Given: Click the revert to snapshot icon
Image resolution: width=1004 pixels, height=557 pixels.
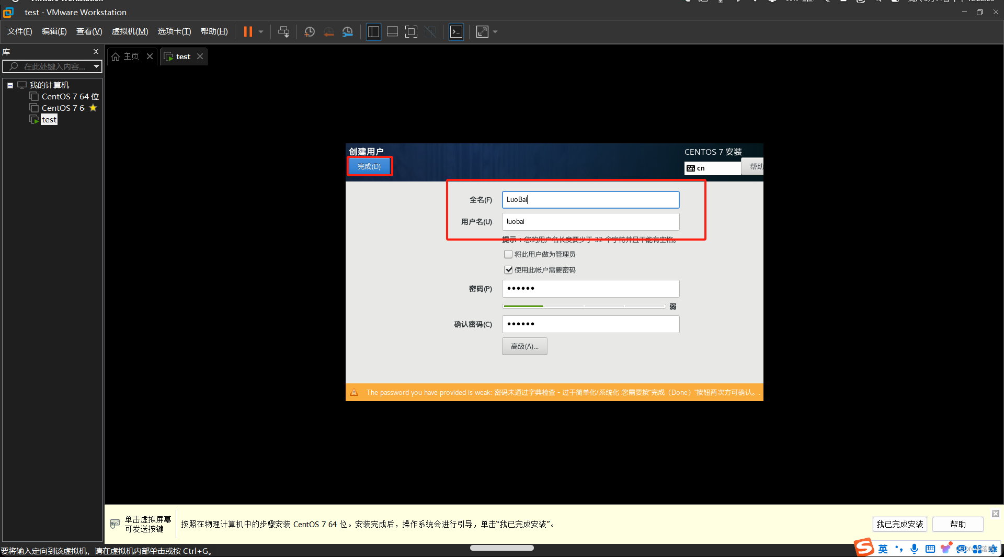Looking at the screenshot, I should 329,32.
